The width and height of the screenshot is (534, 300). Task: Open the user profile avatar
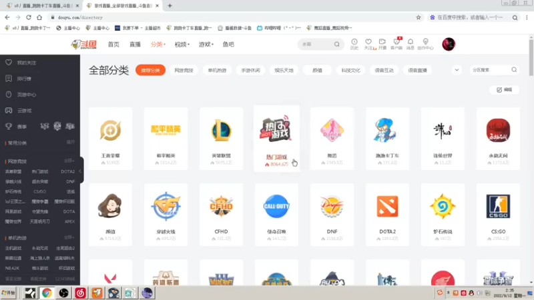pyautogui.click(x=449, y=44)
